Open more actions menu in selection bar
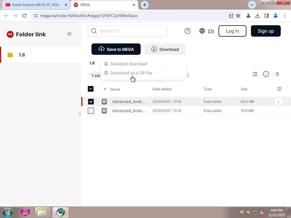The image size is (291, 218). (x=188, y=75)
